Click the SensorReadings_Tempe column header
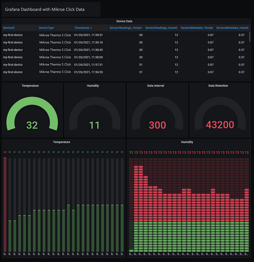Screen dimensions: 254x262 [x=125, y=28]
